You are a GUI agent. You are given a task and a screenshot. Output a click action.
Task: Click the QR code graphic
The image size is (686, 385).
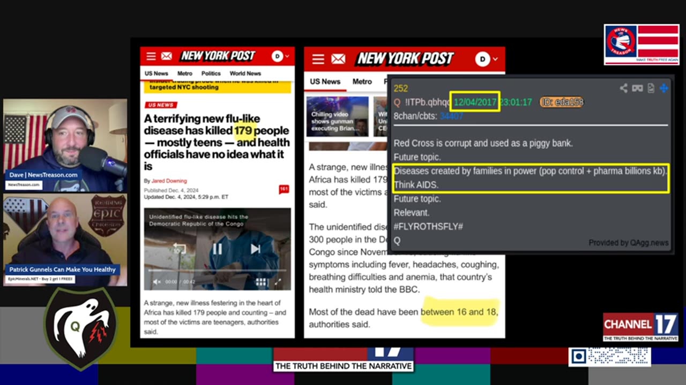point(609,357)
